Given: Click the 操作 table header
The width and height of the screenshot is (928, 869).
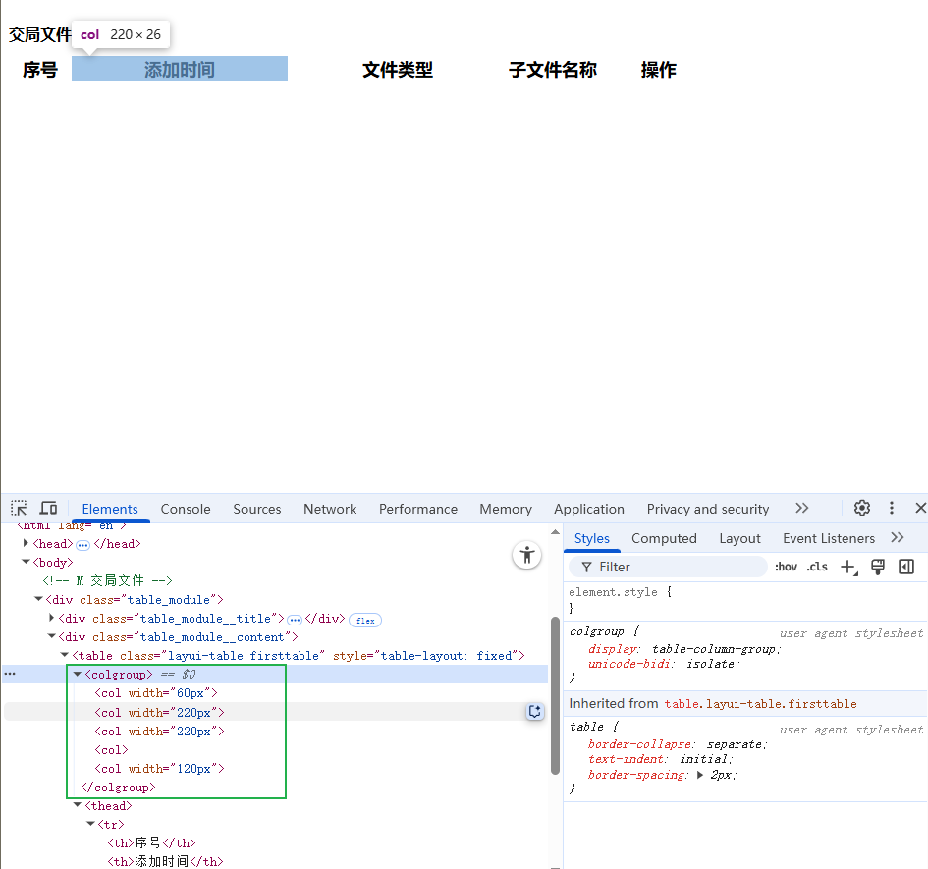Looking at the screenshot, I should (658, 70).
